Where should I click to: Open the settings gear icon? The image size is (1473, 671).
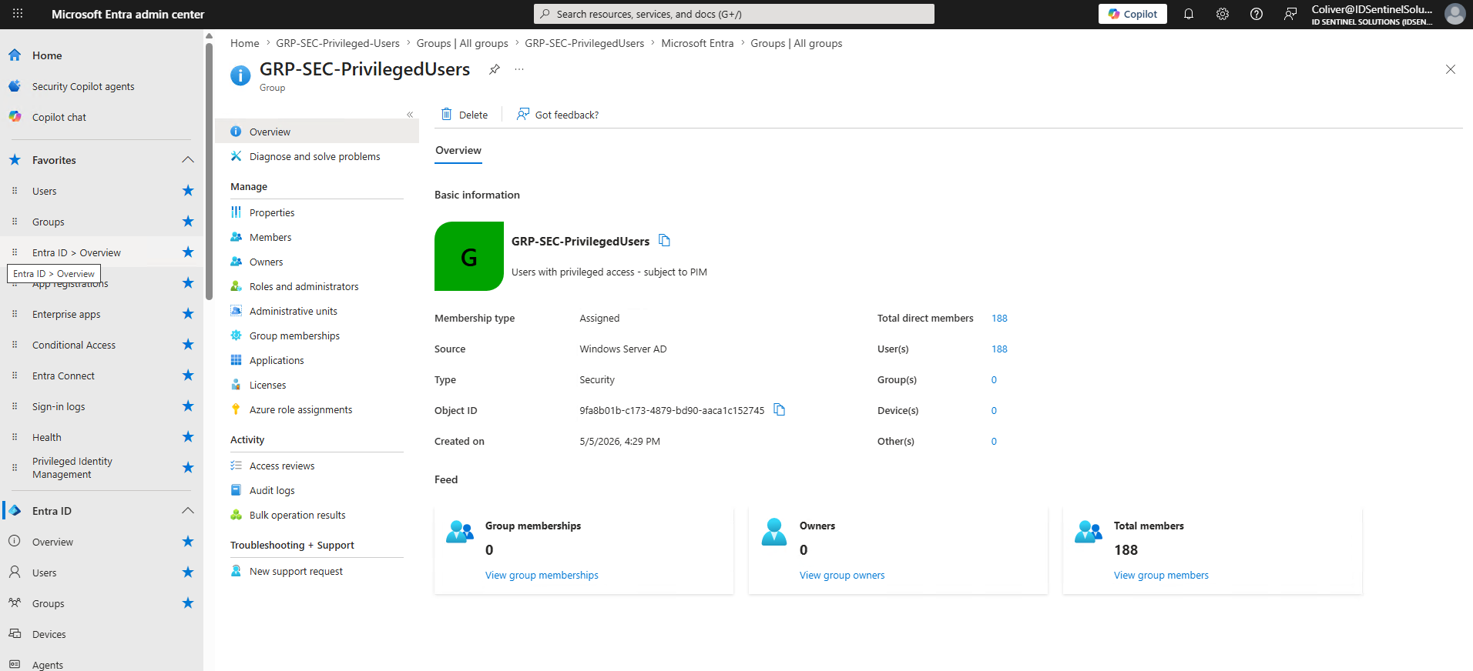[x=1223, y=14]
